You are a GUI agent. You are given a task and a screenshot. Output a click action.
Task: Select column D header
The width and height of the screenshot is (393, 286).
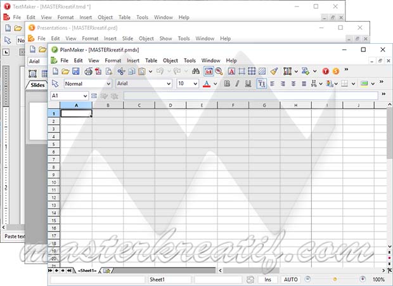[171, 105]
